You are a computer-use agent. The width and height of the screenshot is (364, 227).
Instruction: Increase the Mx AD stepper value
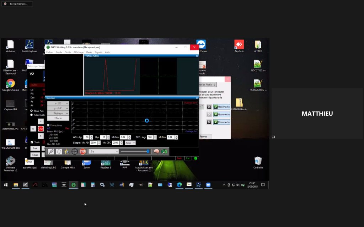99,142
